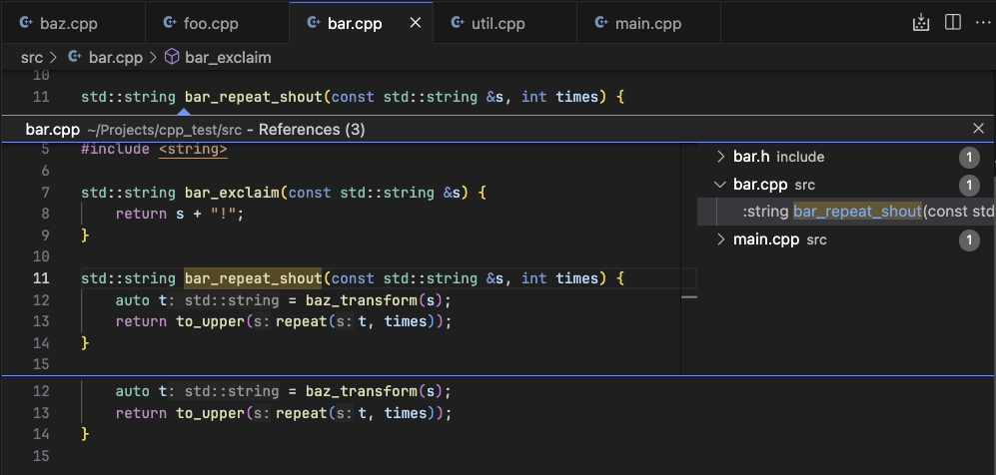Click to_upper in bottom editor line 13
Viewport: 996px width, 475px height.
pyautogui.click(x=210, y=413)
